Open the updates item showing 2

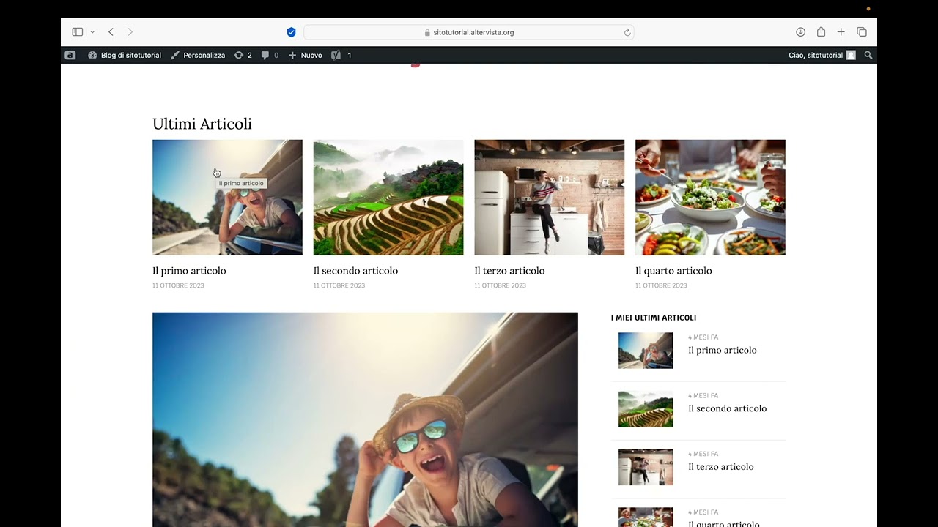pyautogui.click(x=243, y=55)
